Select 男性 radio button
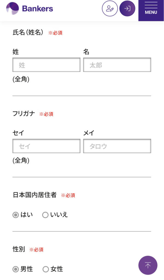The width and height of the screenshot is (164, 280). [x=16, y=269]
